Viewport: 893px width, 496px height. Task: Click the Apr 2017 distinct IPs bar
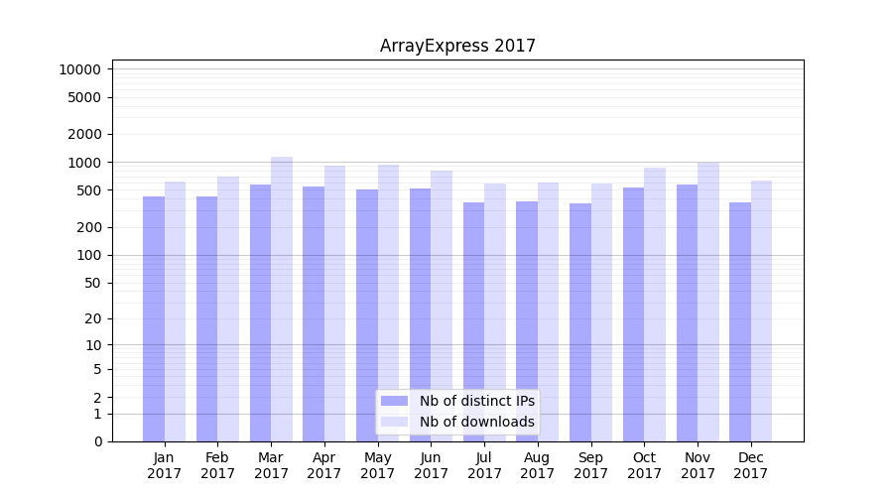click(314, 312)
